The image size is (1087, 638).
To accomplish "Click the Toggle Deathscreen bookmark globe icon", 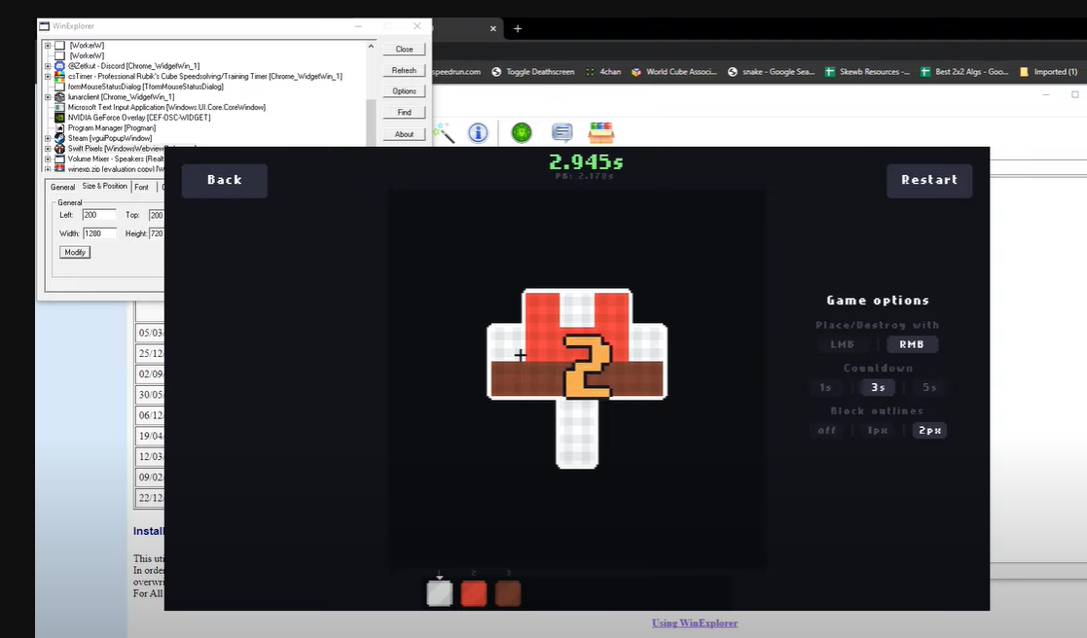I will pyautogui.click(x=496, y=71).
